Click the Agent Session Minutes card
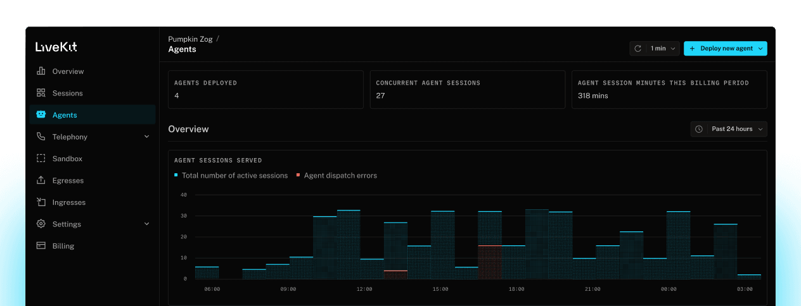 (x=669, y=89)
